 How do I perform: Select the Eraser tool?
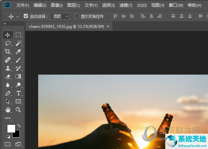8,76
